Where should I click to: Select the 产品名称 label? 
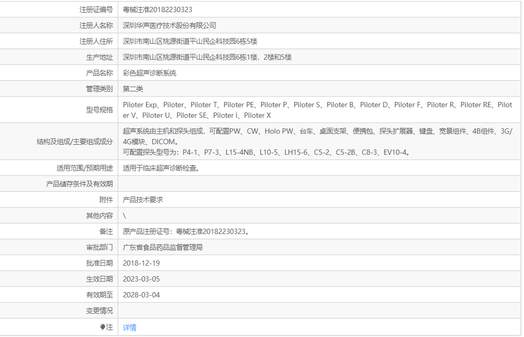pos(100,73)
